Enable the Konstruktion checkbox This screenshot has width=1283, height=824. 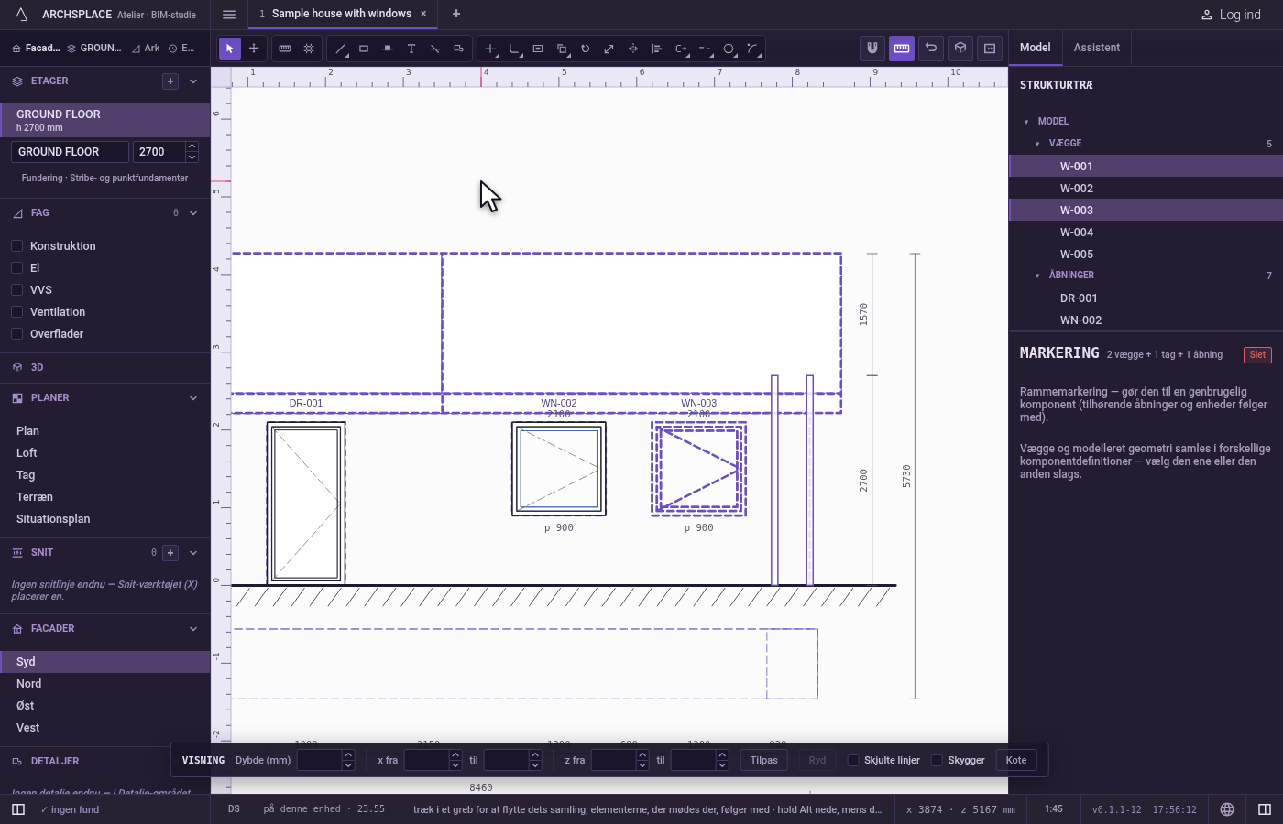point(16,245)
